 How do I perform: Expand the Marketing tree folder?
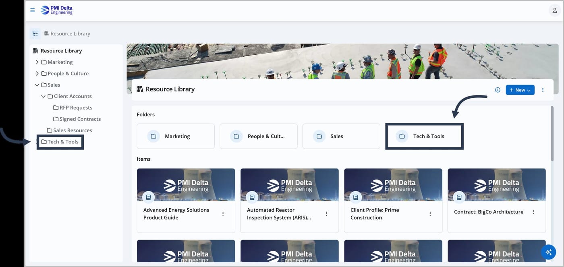click(37, 62)
